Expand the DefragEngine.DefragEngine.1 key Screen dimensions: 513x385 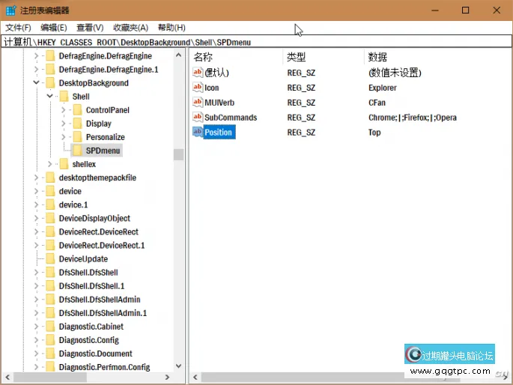click(36, 70)
